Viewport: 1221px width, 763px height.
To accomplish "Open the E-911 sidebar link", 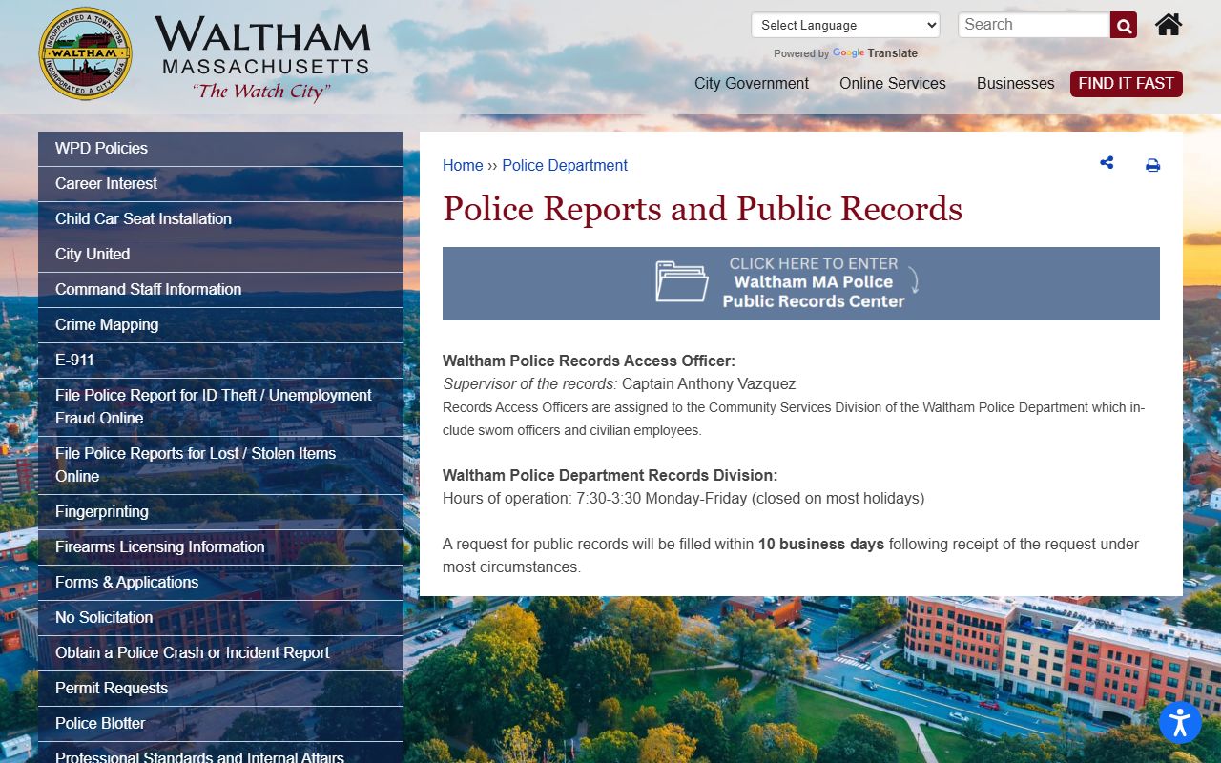I will (x=220, y=361).
